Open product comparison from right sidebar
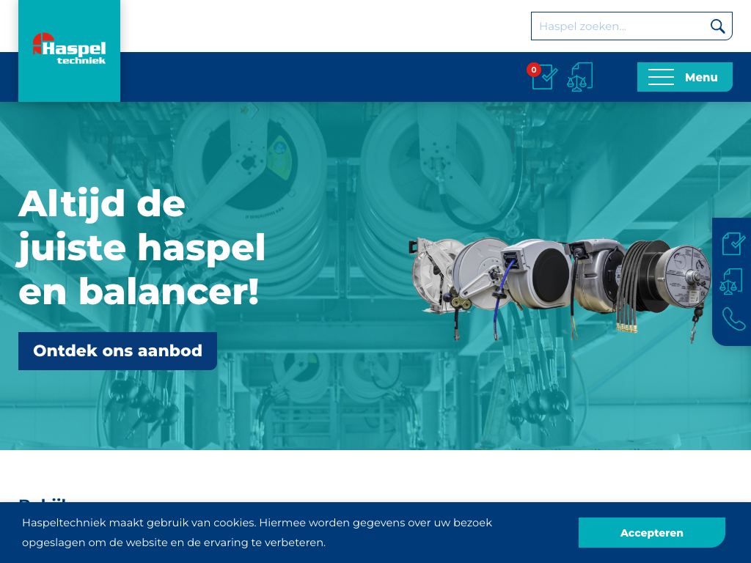The width and height of the screenshot is (751, 563). pyautogui.click(x=731, y=281)
